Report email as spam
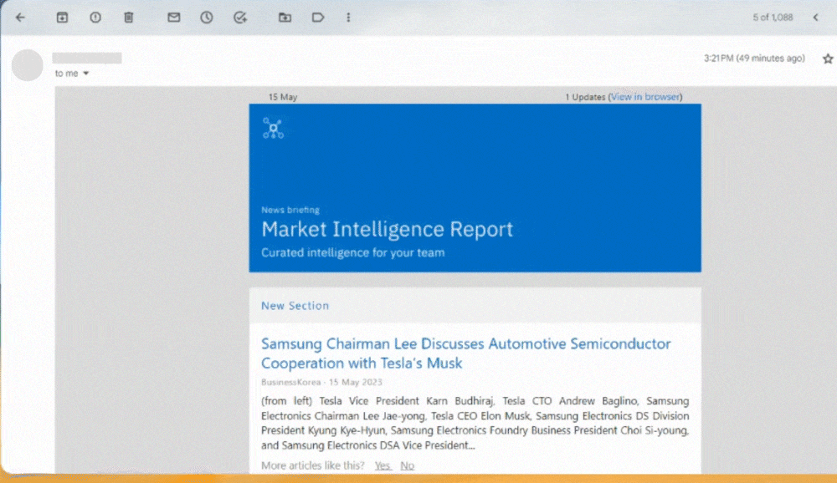 [x=95, y=18]
